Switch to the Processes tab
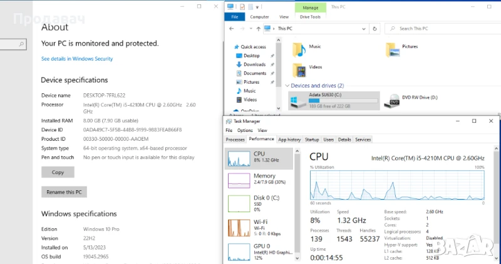Screen dimensions: 501x264 235,140
